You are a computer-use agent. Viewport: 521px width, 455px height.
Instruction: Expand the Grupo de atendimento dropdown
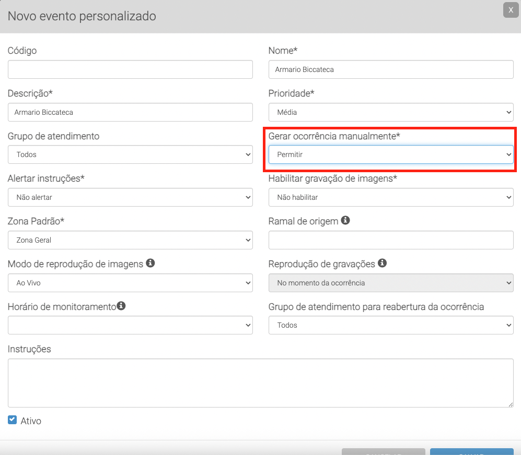click(x=130, y=154)
